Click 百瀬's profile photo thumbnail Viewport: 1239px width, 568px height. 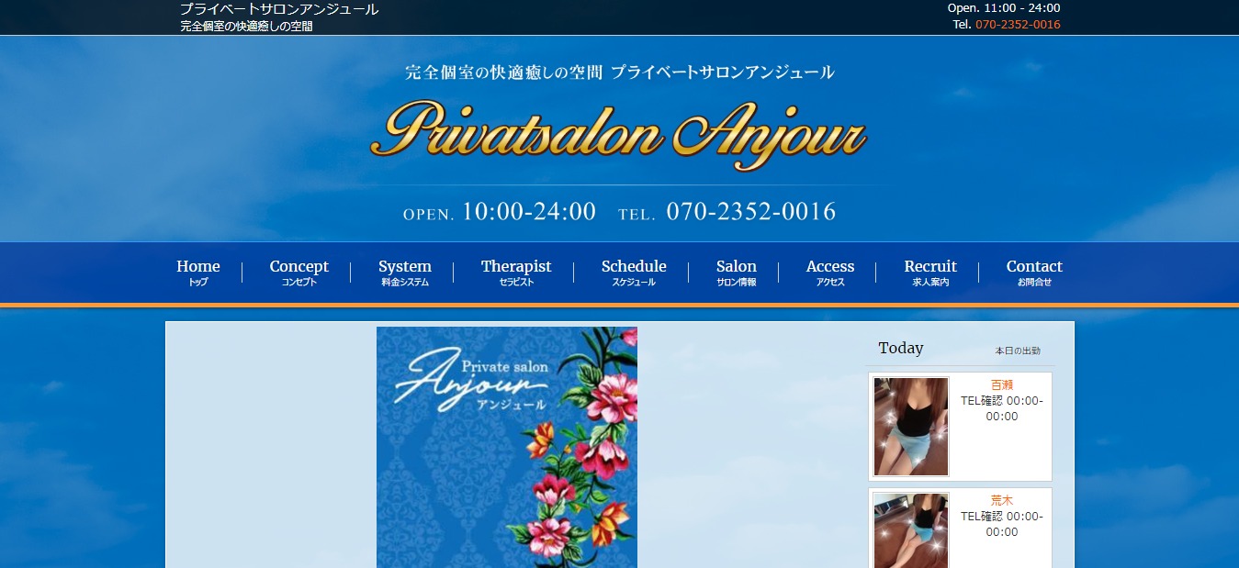[909, 426]
